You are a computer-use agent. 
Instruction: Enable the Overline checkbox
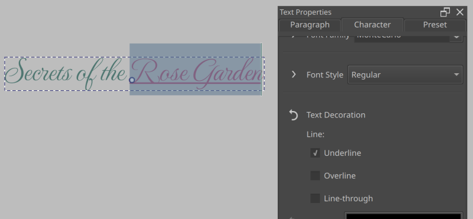pos(315,176)
